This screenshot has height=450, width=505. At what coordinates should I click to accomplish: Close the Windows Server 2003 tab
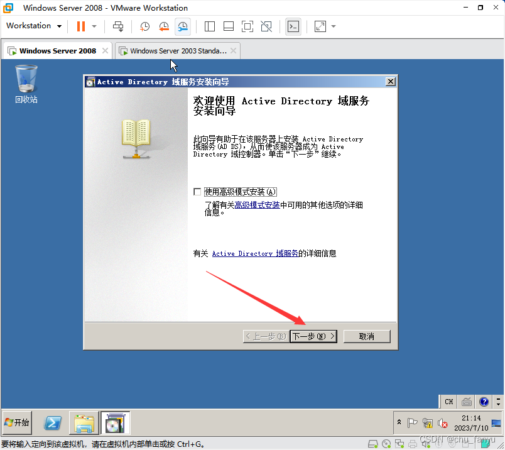pyautogui.click(x=234, y=51)
